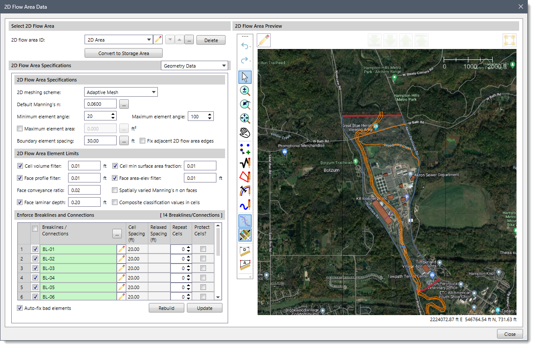The width and height of the screenshot is (533, 345).
Task: Toggle the Face laminar depth checkbox
Action: [x=20, y=202]
